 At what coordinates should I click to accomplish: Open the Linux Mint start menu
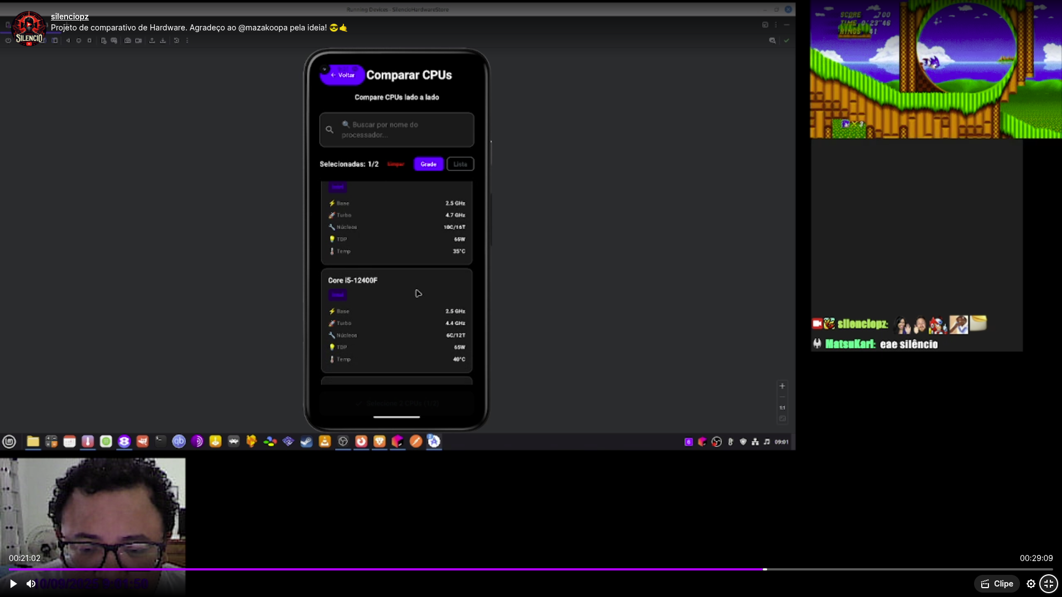click(9, 441)
